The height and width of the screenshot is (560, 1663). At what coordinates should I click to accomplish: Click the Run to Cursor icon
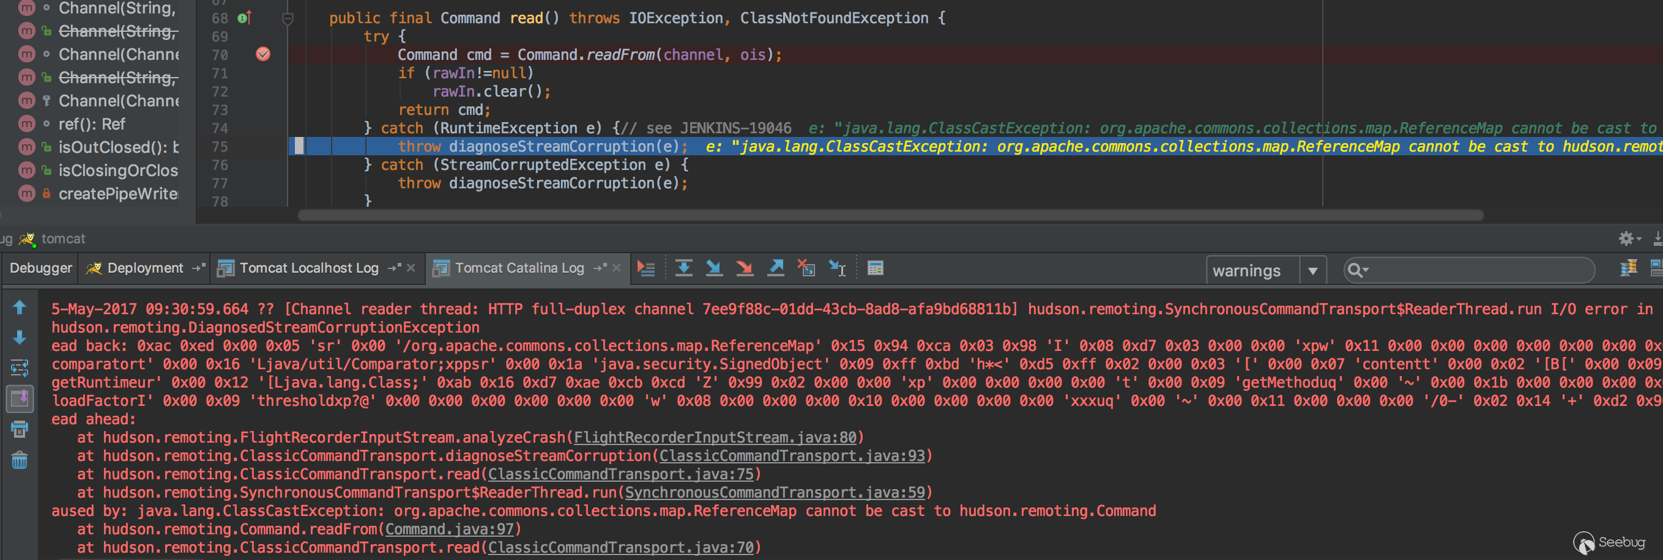click(837, 268)
